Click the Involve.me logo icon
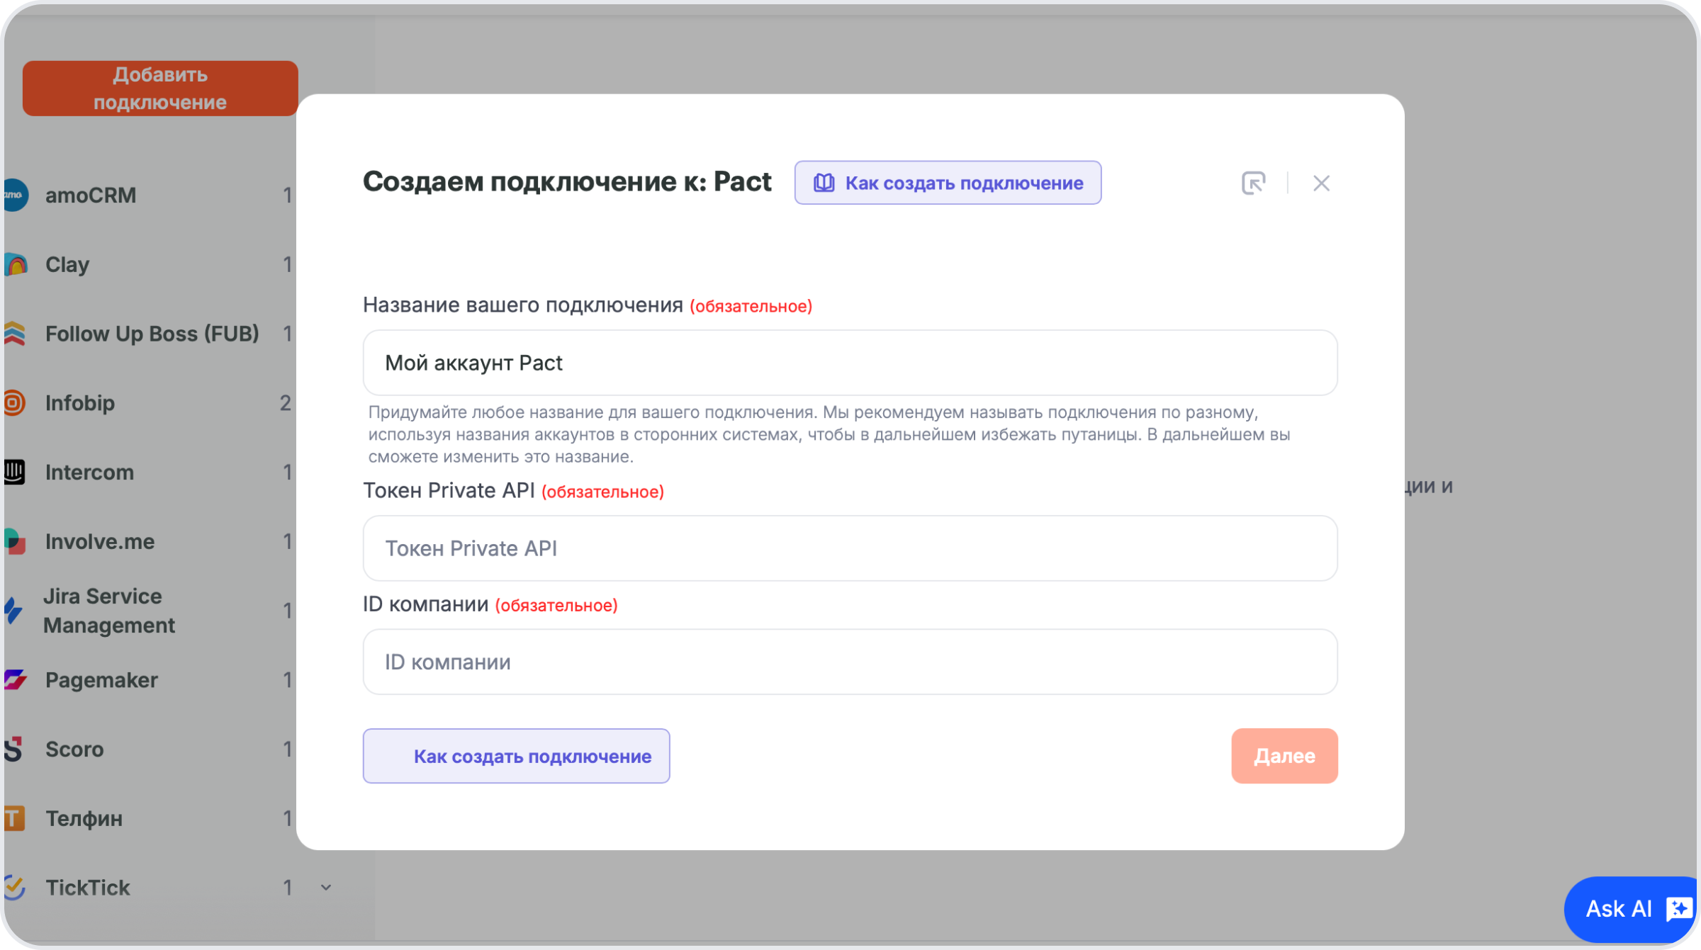The height and width of the screenshot is (950, 1701). pos(14,541)
